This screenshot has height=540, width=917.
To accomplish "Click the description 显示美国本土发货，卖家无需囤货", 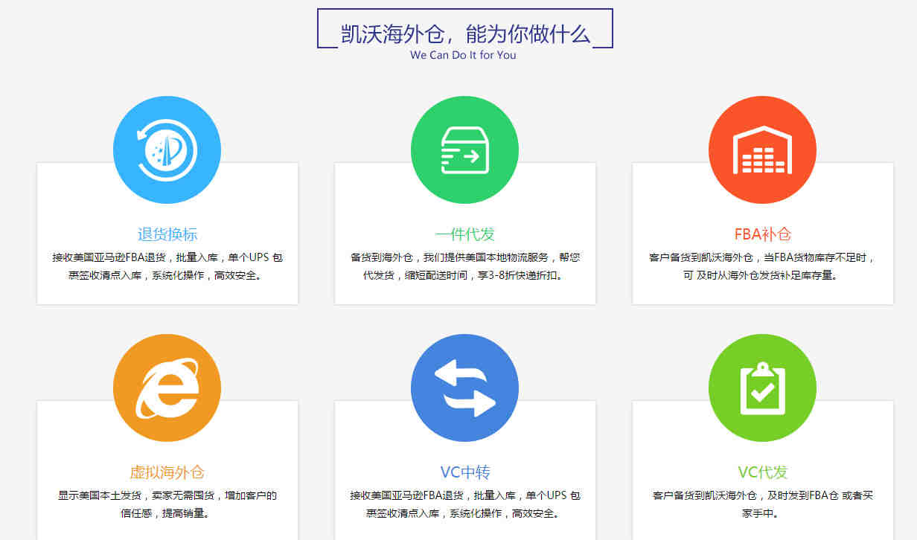I will pyautogui.click(x=167, y=504).
